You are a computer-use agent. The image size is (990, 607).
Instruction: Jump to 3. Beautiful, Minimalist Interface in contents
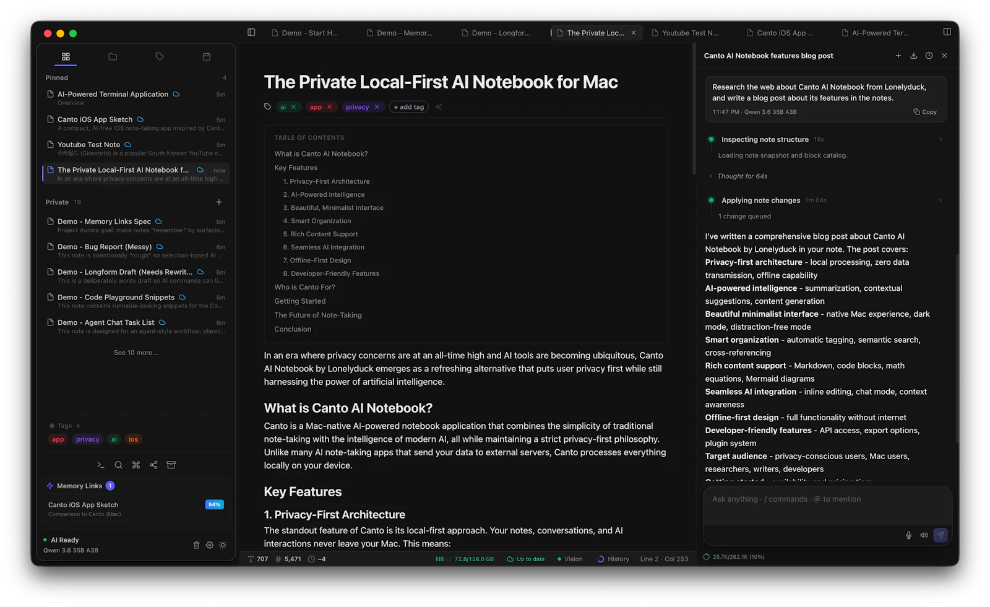(x=334, y=208)
